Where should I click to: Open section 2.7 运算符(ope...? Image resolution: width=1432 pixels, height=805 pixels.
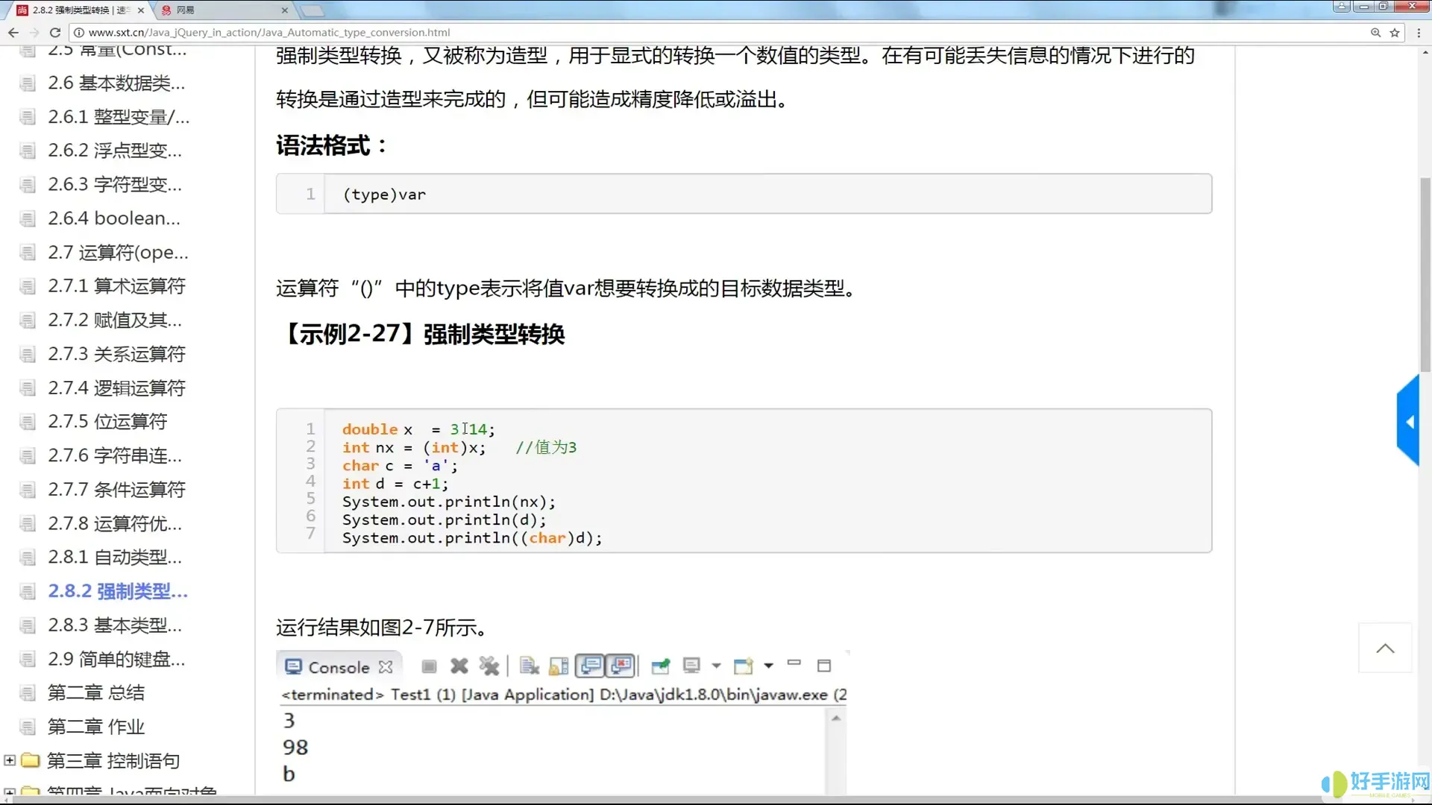118,253
